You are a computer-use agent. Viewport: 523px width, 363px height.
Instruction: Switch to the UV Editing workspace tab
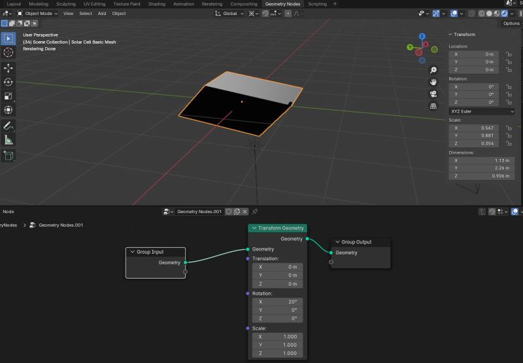[94, 4]
